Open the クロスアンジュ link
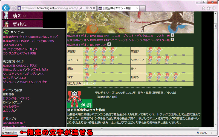The height and width of the screenshot is (137, 219). pos(12,74)
